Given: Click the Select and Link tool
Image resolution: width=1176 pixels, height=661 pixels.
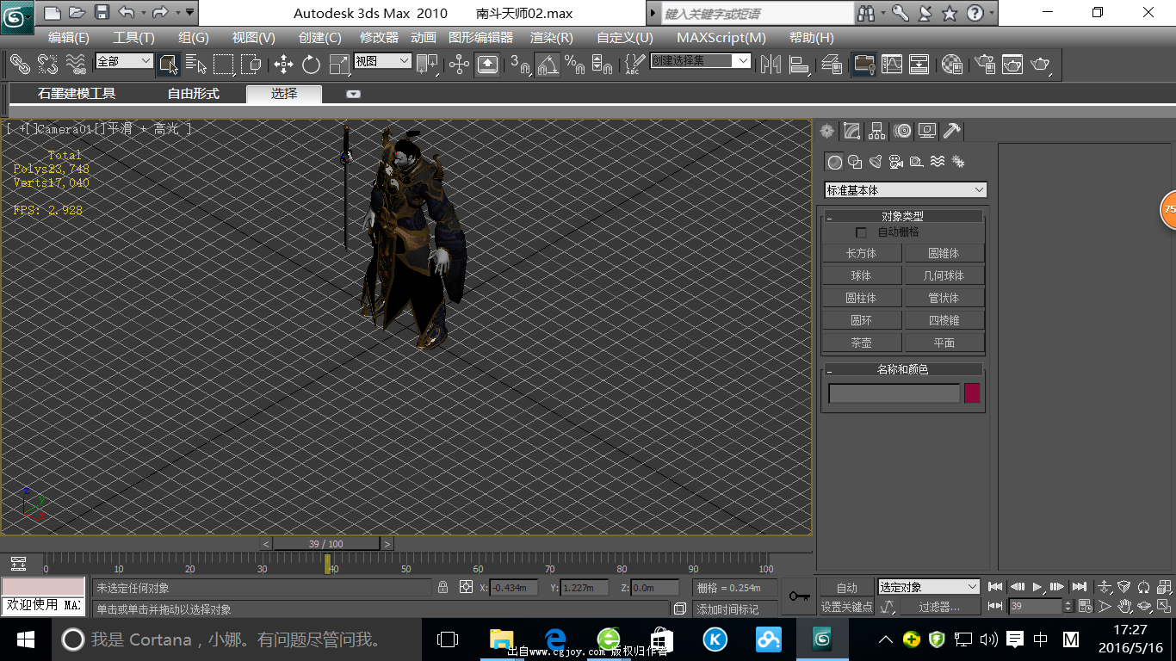Looking at the screenshot, I should point(20,64).
